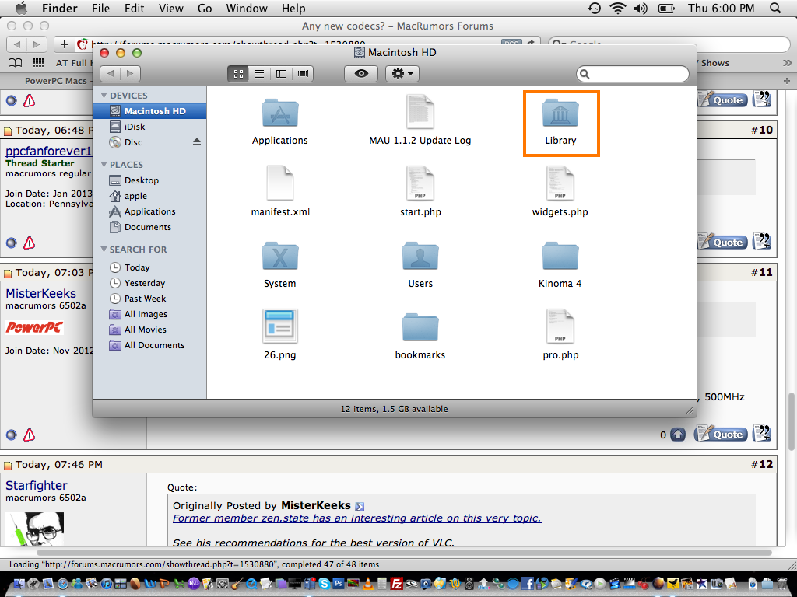Screen dimensions: 797x597
Task: Open Starfighter username link
Action: tap(36, 485)
